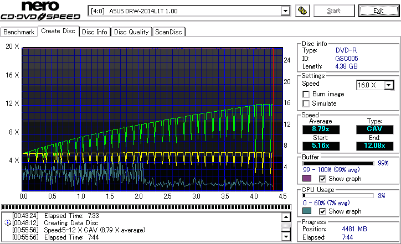Expand the ASUS DRW-2014L1T drive dropdown
The width and height of the screenshot is (401, 244).
[x=285, y=11]
